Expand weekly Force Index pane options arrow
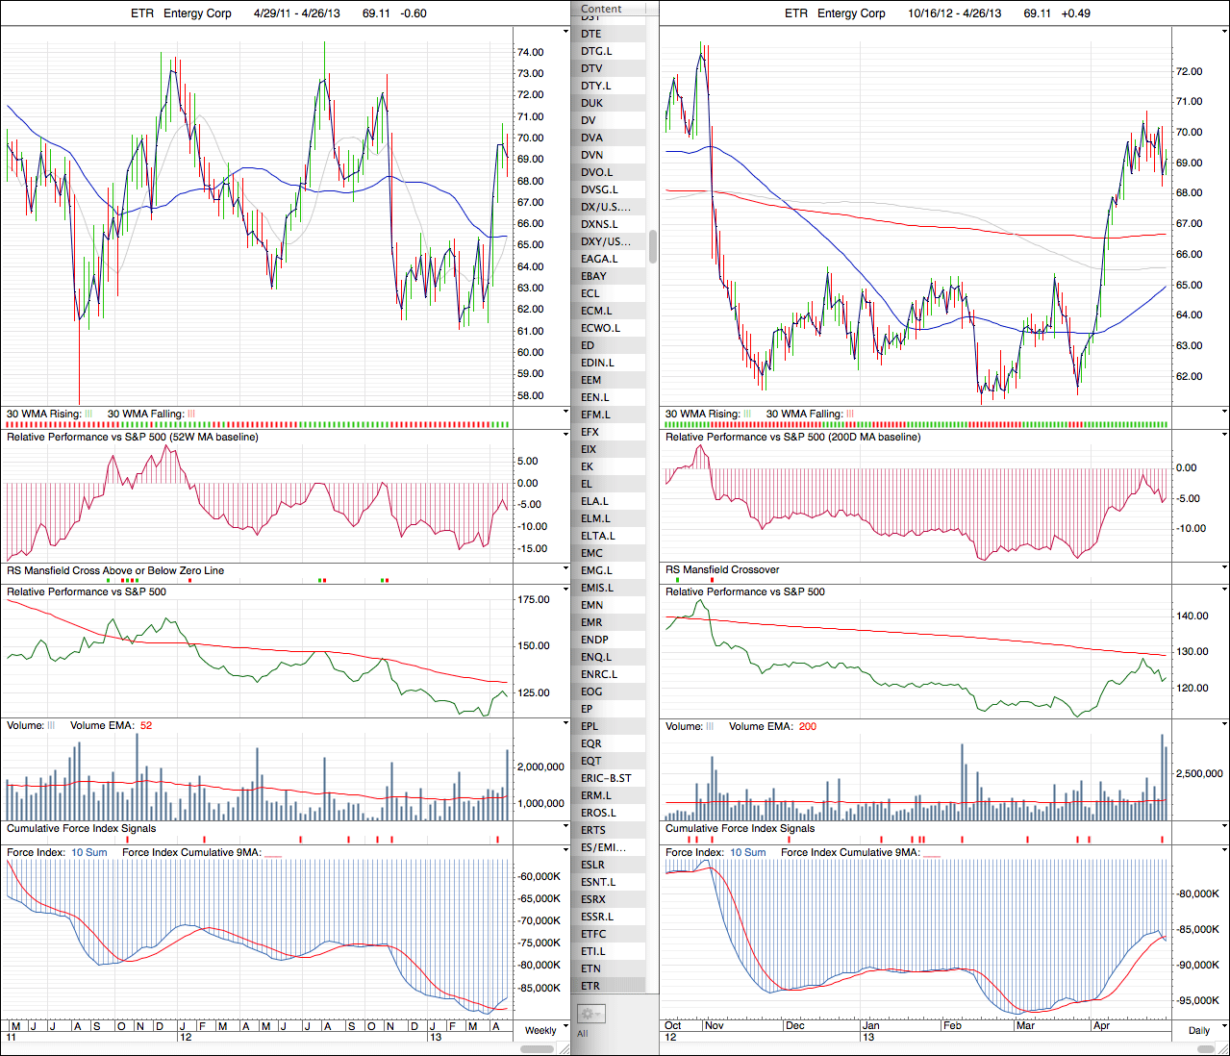This screenshot has height=1056, width=1230. 566,850
